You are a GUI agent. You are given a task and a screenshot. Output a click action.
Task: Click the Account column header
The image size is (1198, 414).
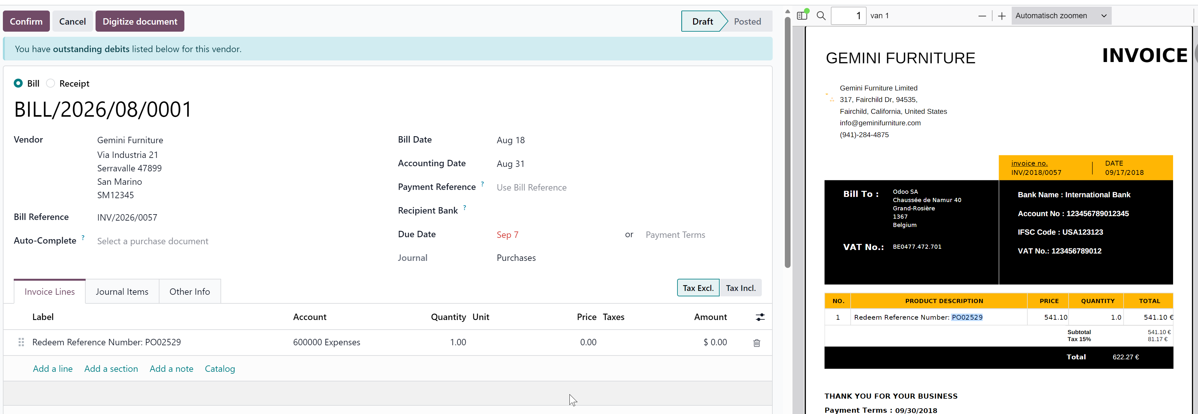pyautogui.click(x=310, y=317)
